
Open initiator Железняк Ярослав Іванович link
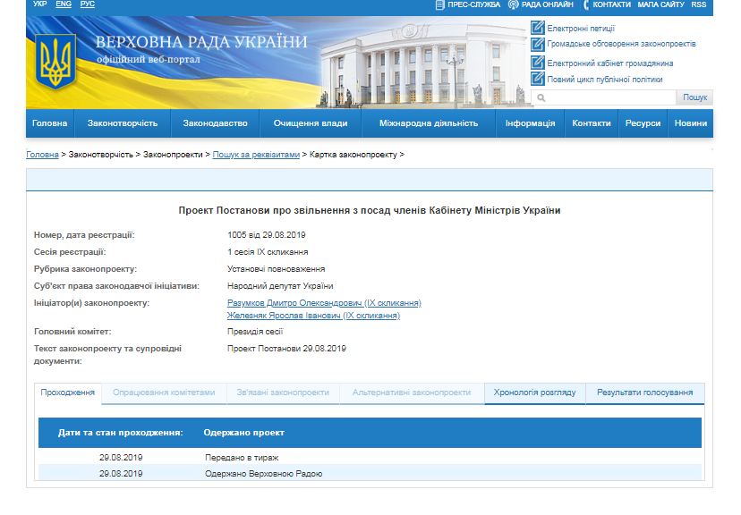click(x=313, y=316)
